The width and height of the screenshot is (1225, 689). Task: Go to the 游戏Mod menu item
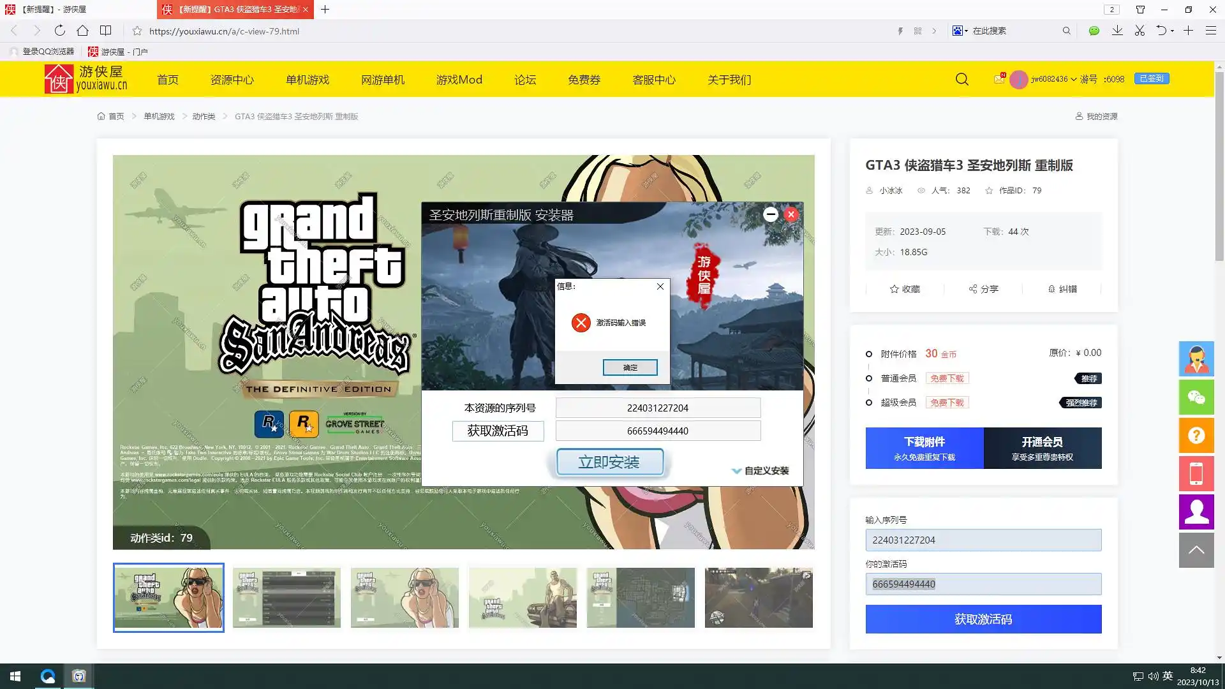pos(459,80)
